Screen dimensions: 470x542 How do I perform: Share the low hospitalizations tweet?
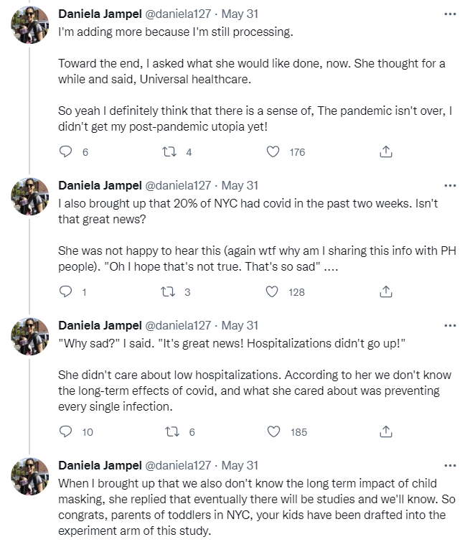tap(385, 431)
